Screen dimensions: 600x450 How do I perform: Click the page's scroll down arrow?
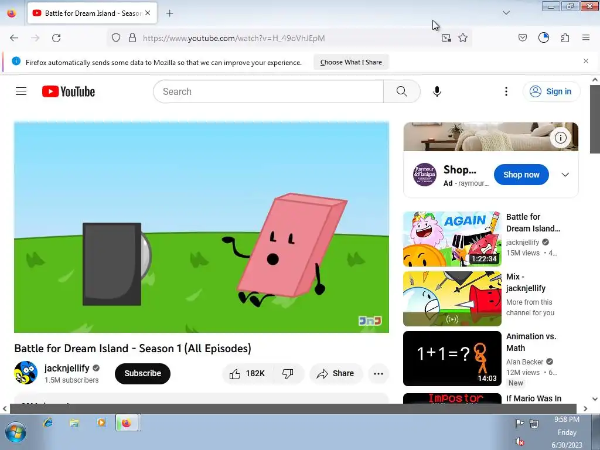[x=595, y=398]
